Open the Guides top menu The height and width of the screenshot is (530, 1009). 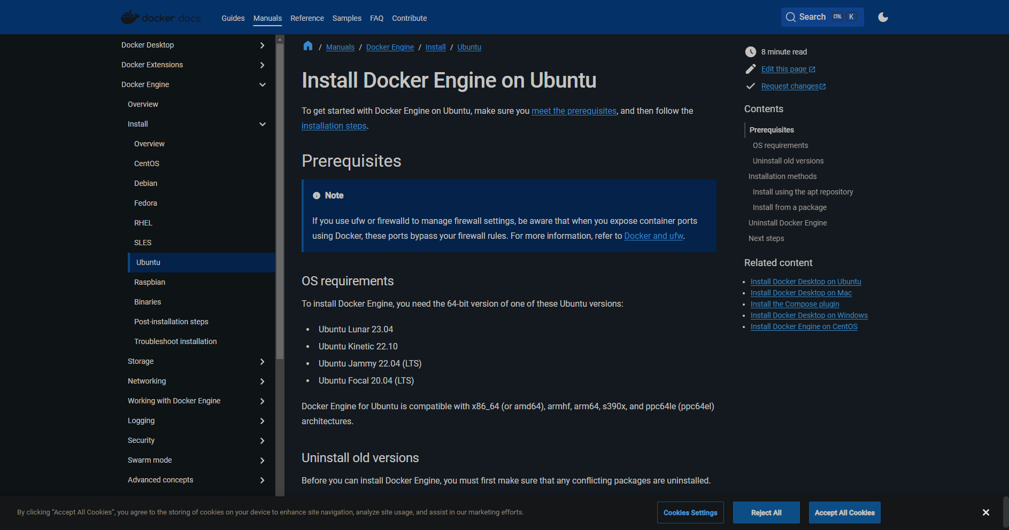click(x=233, y=18)
